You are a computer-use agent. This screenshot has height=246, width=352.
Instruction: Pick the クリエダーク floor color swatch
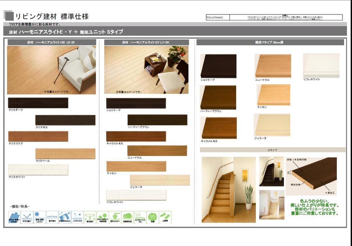[x=38, y=103]
